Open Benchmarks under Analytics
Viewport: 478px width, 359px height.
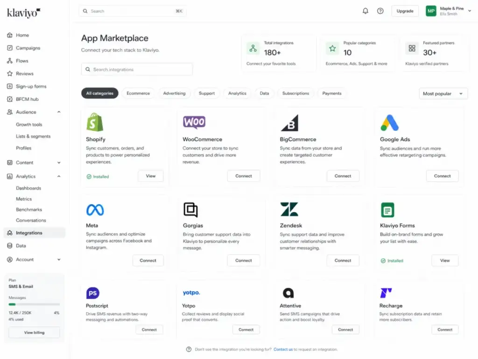tap(29, 210)
